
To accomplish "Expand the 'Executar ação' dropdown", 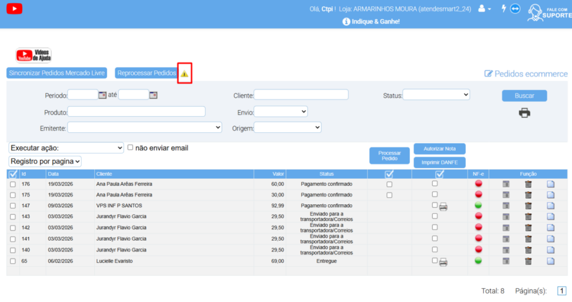I will [x=66, y=148].
